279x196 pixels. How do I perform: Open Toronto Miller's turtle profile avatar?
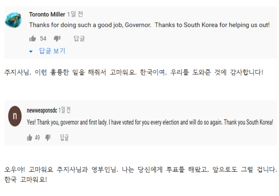(x=13, y=20)
